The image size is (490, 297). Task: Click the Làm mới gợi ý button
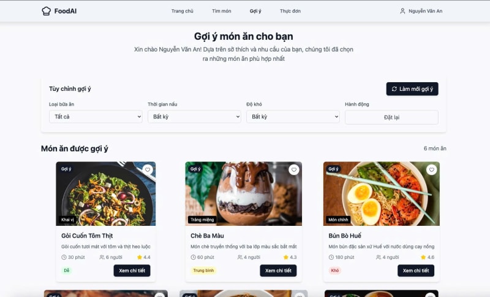(412, 89)
